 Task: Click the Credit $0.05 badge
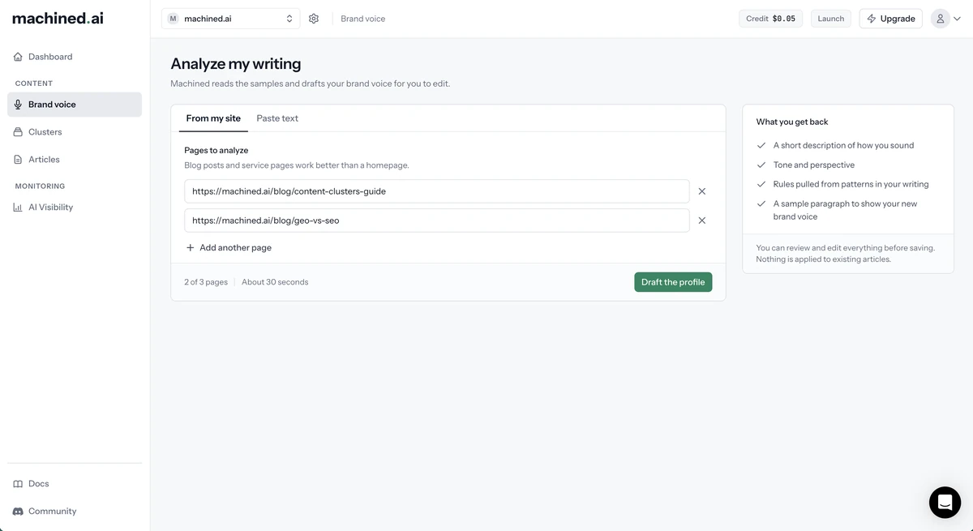770,19
